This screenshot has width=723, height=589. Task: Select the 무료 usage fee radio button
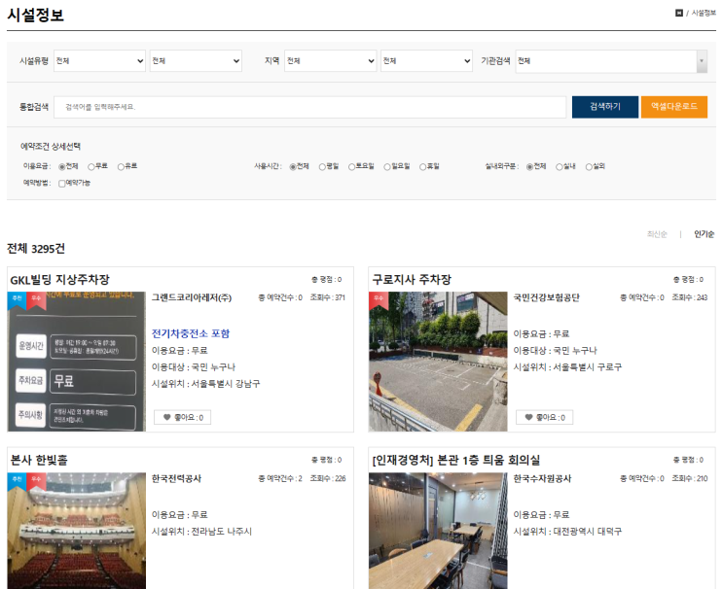(x=91, y=166)
